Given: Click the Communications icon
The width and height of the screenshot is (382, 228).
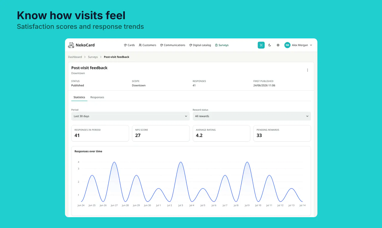Looking at the screenshot, I should tap(162, 45).
